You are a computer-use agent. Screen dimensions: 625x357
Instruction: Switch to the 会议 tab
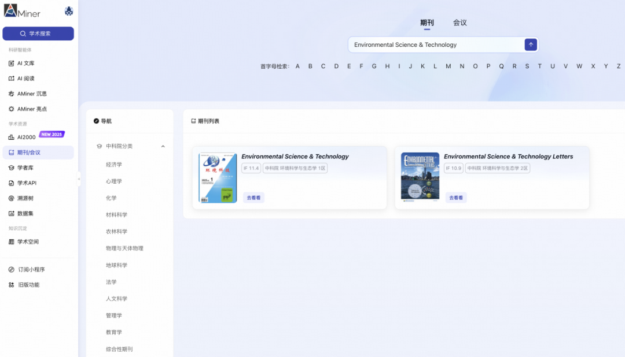459,23
